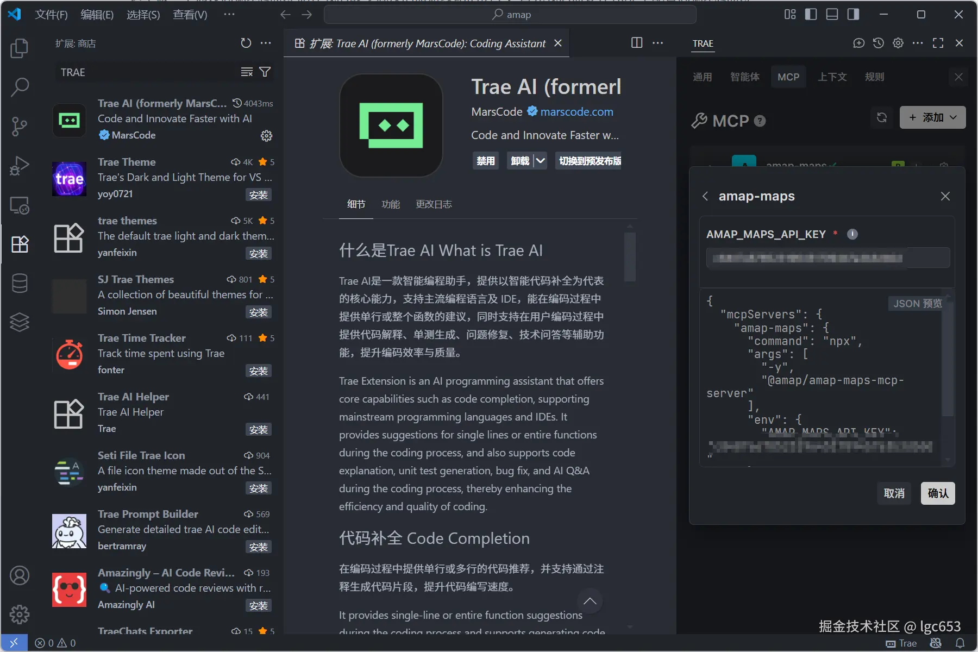Start a new chat in TRAE panel
The height and width of the screenshot is (652, 978).
tap(859, 43)
